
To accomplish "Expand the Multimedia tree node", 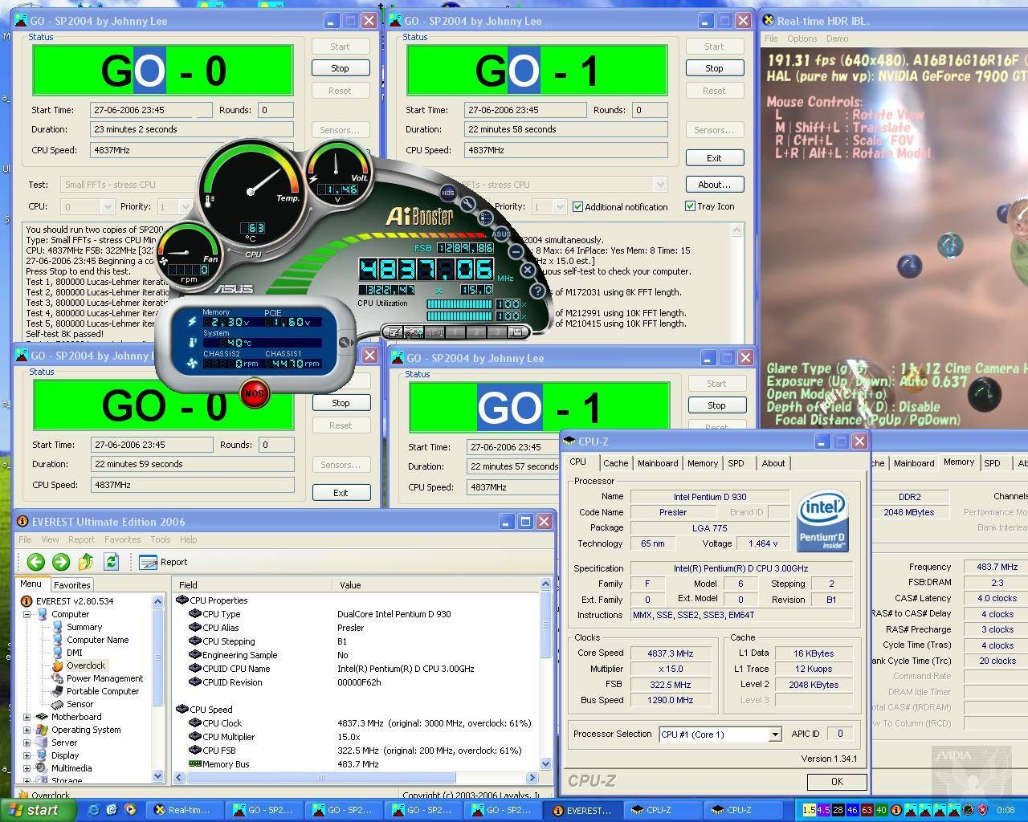I will pos(27,768).
